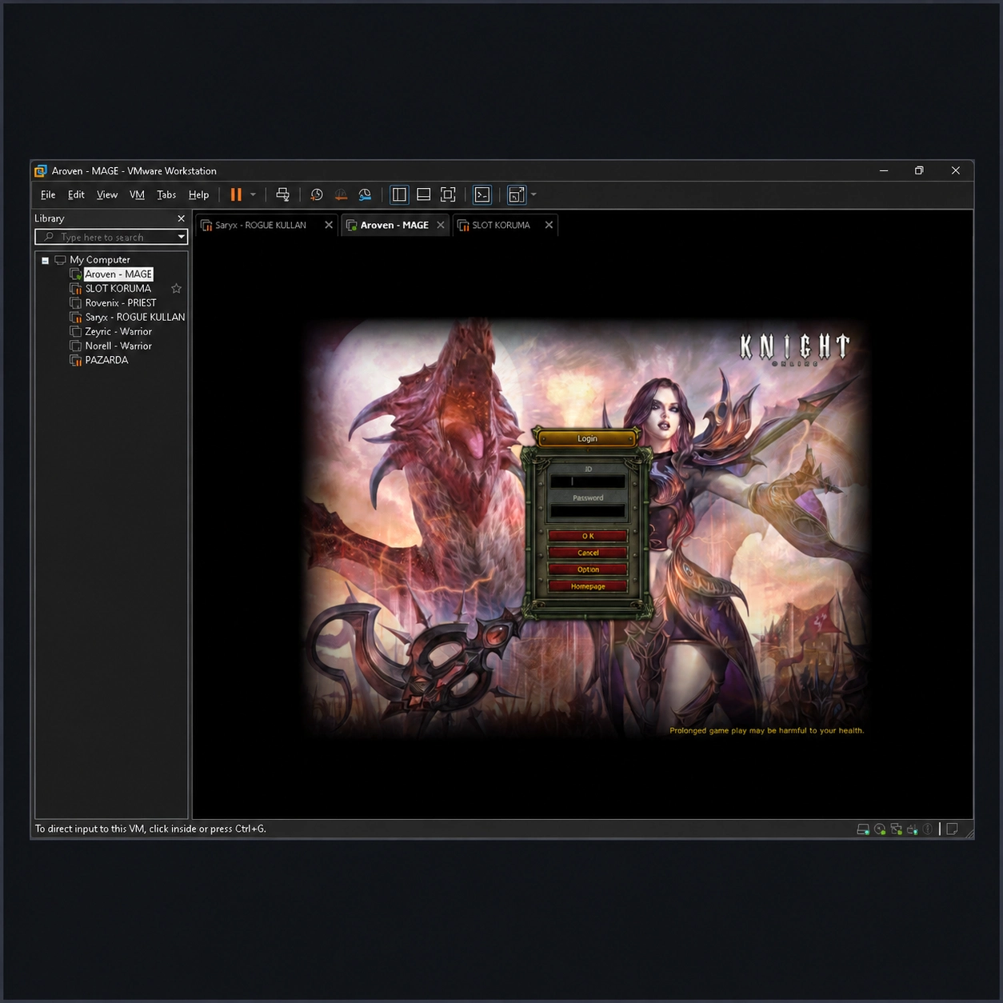Open the Tabs menu
Viewport: 1003px width, 1003px height.
click(166, 194)
